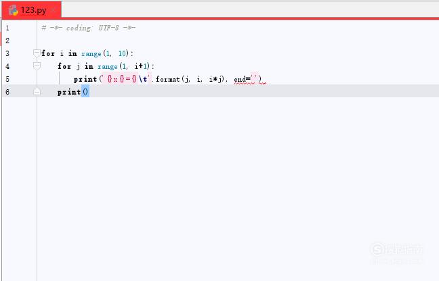Collapse the inner for loop fold marker on line 4

point(37,66)
